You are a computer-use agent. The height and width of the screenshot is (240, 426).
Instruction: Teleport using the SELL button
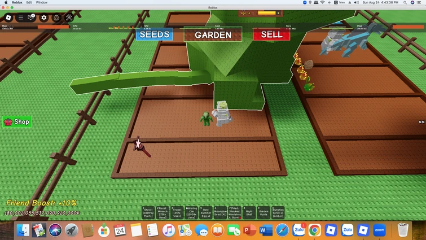pyautogui.click(x=271, y=34)
